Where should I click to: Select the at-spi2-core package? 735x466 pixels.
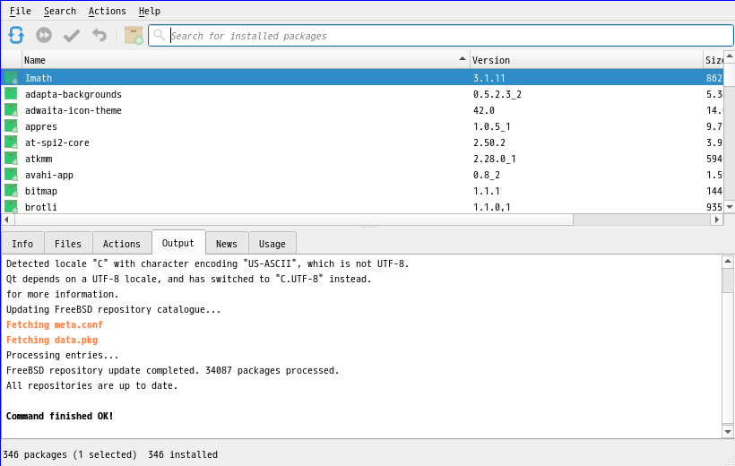362,142
